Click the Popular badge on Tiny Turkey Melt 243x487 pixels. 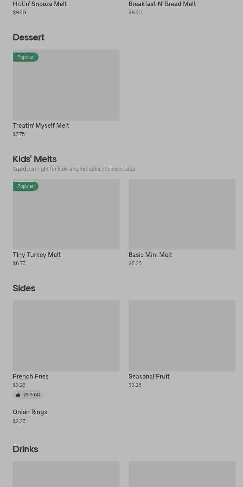tap(26, 186)
